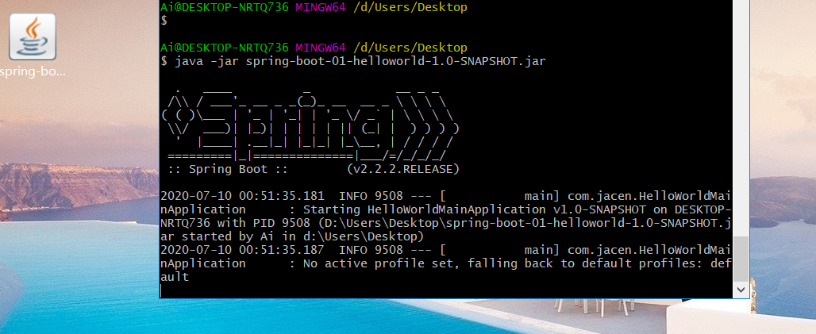Viewport: 816px width, 334px height.
Task: Select the spring-boot jar desktop icon
Action: pos(33,37)
